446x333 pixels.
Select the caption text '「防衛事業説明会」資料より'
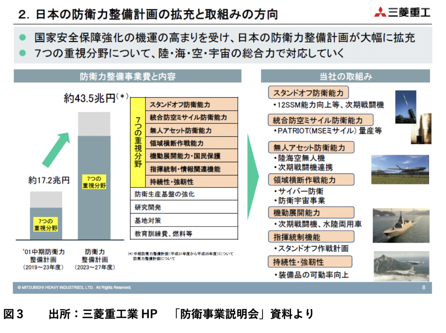pyautogui.click(x=244, y=314)
